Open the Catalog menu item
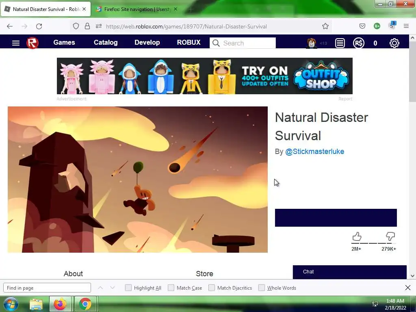The image size is (416, 312). point(106,42)
